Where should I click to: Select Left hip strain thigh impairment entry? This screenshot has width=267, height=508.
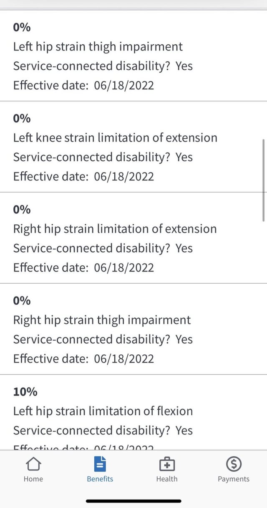click(98, 46)
